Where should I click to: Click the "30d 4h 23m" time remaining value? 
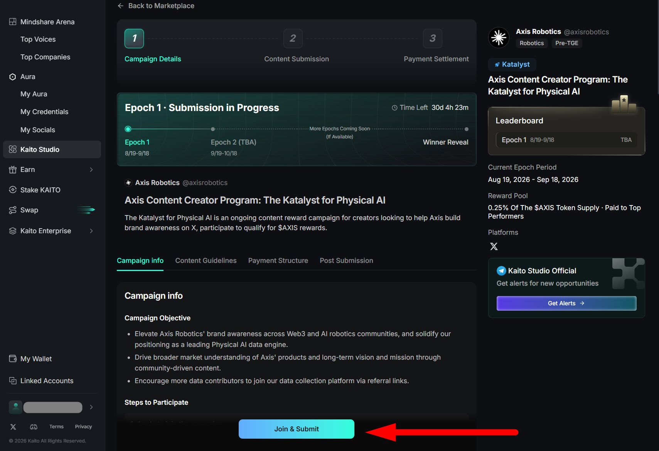pos(450,108)
